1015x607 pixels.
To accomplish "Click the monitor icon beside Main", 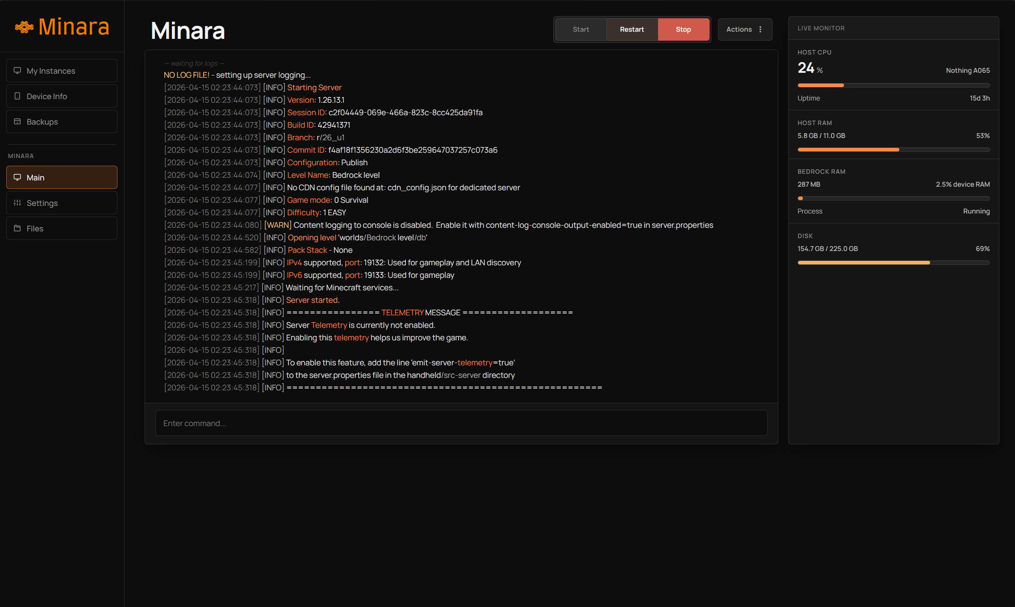I will pos(17,177).
